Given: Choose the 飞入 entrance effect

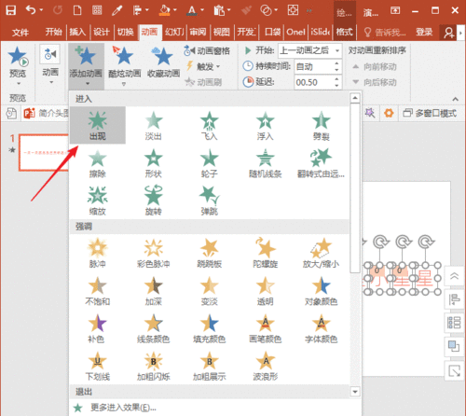Looking at the screenshot, I should (210, 125).
